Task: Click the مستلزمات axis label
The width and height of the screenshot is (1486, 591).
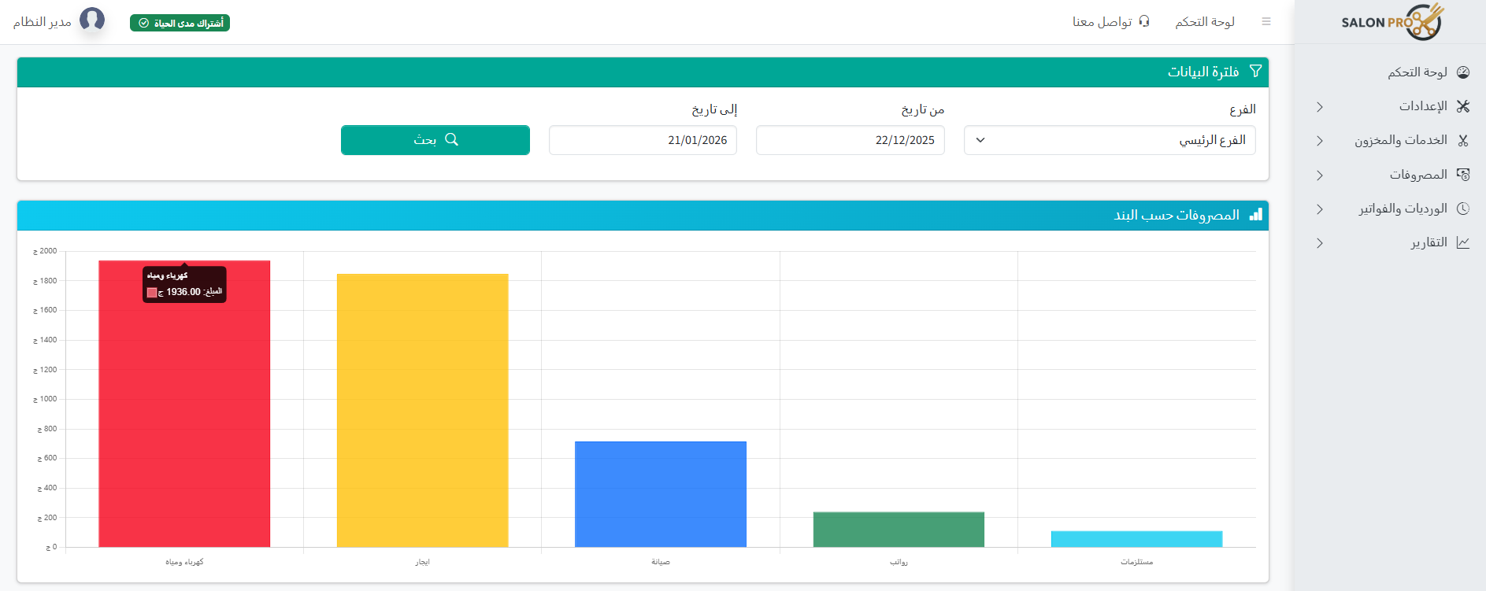Action: [x=1137, y=562]
